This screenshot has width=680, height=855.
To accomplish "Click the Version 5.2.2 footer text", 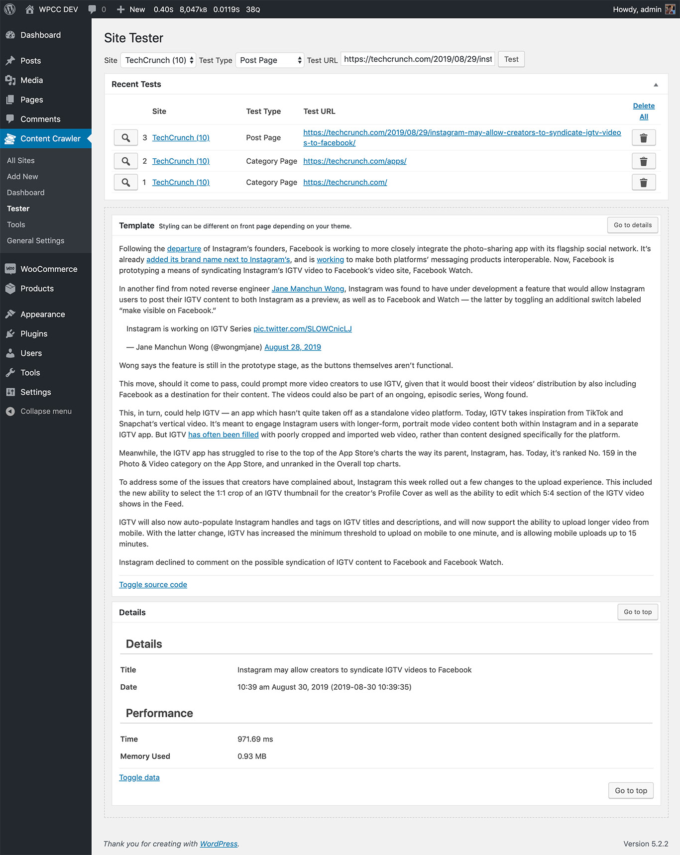I will [646, 844].
